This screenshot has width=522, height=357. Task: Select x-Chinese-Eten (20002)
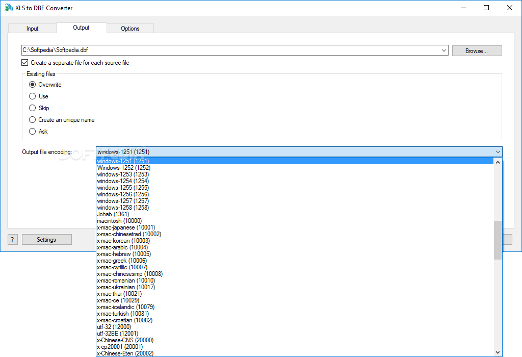295,353
